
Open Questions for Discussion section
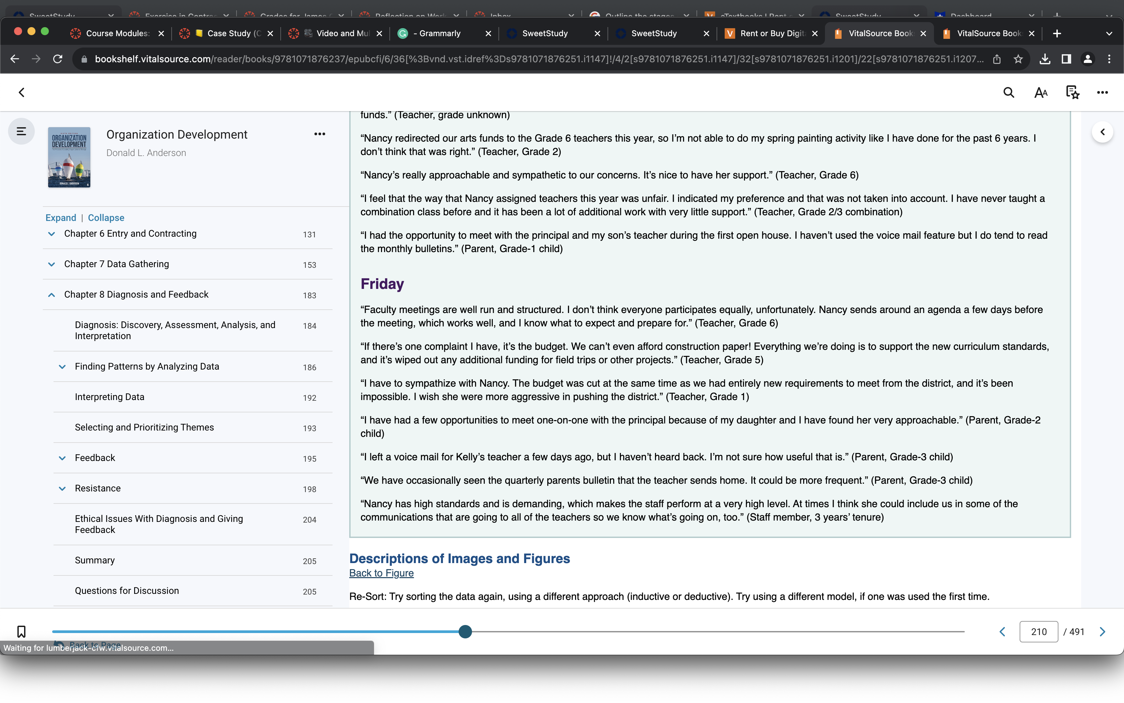click(127, 591)
